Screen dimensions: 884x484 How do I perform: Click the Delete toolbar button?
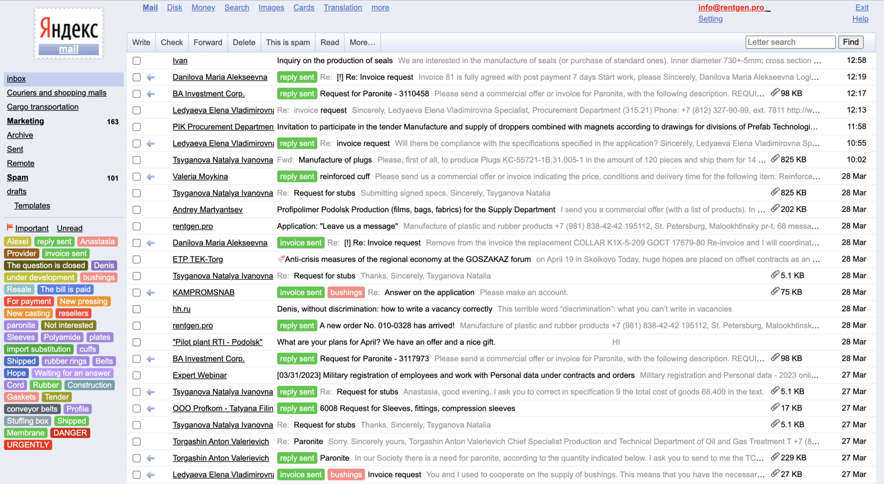point(244,43)
